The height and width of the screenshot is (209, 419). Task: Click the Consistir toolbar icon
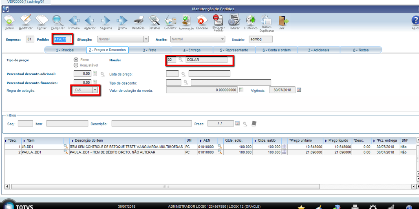point(170,20)
